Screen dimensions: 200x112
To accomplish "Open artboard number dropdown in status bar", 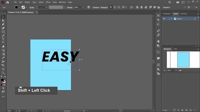I will coord(43,111).
